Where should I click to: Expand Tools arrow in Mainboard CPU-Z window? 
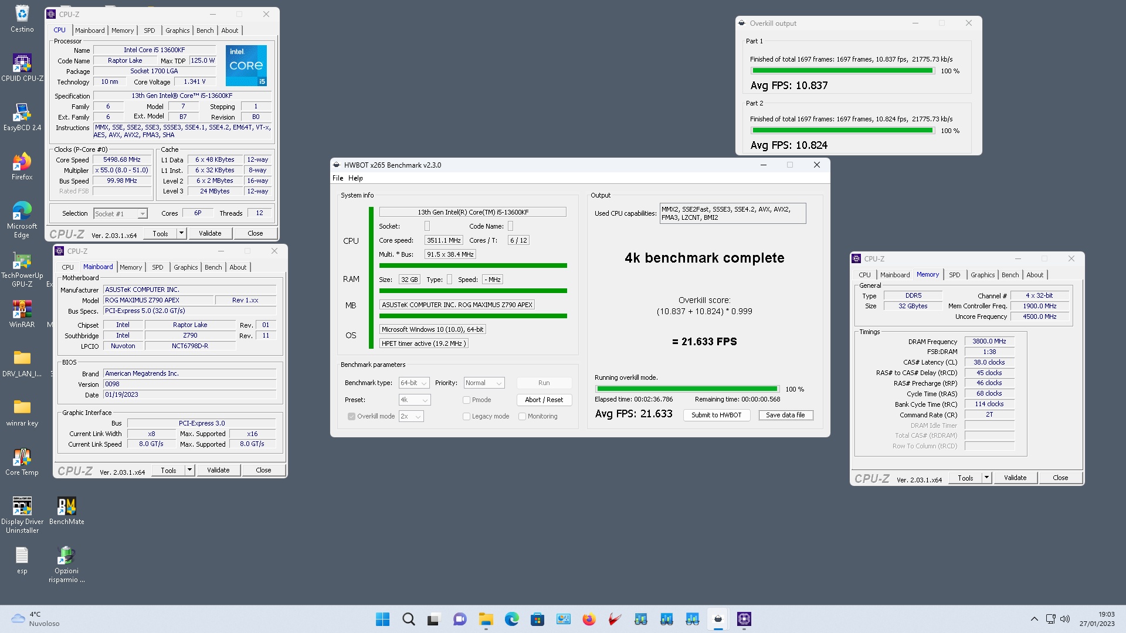(x=189, y=470)
